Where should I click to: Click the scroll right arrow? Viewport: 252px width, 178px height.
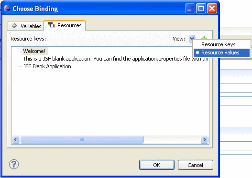pos(204,139)
